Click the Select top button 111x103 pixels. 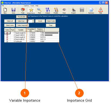click(x=21, y=21)
